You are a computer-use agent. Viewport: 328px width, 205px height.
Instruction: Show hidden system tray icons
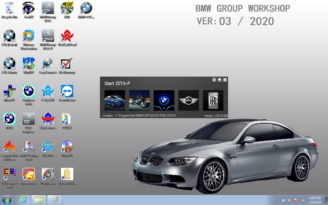point(277,200)
